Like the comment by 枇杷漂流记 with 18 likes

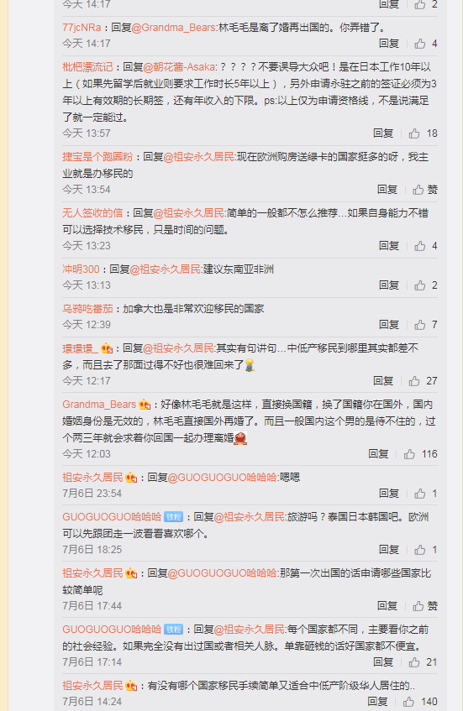414,133
